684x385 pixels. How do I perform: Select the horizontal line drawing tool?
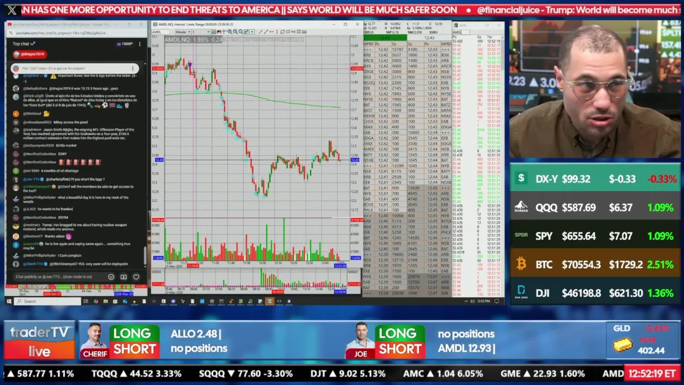[x=271, y=32]
